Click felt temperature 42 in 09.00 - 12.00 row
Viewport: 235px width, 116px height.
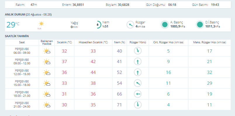tap(93, 62)
